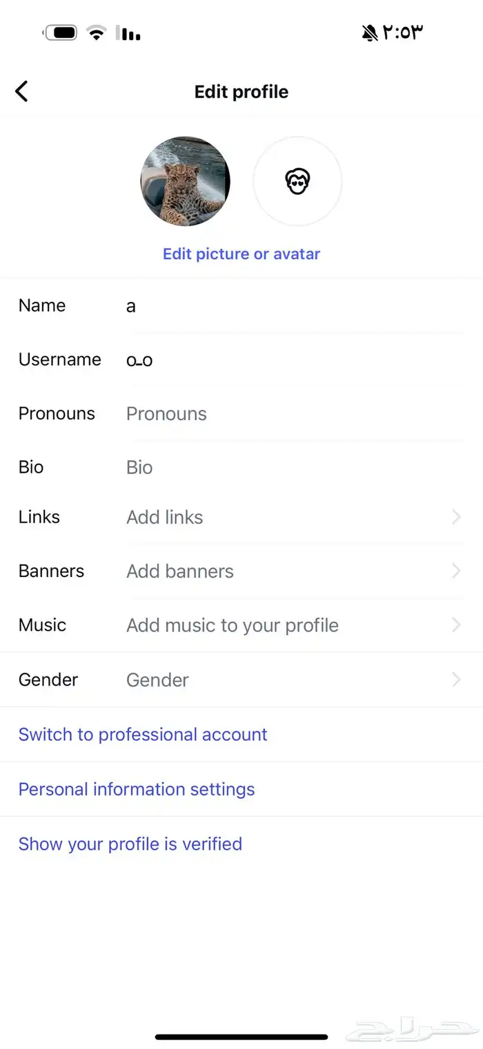This screenshot has width=483, height=1049.
Task: Tap the silent mode bell icon
Action: [x=370, y=32]
